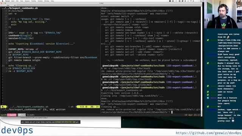Click the 'set -e' line in the script

click(x=12, y=14)
